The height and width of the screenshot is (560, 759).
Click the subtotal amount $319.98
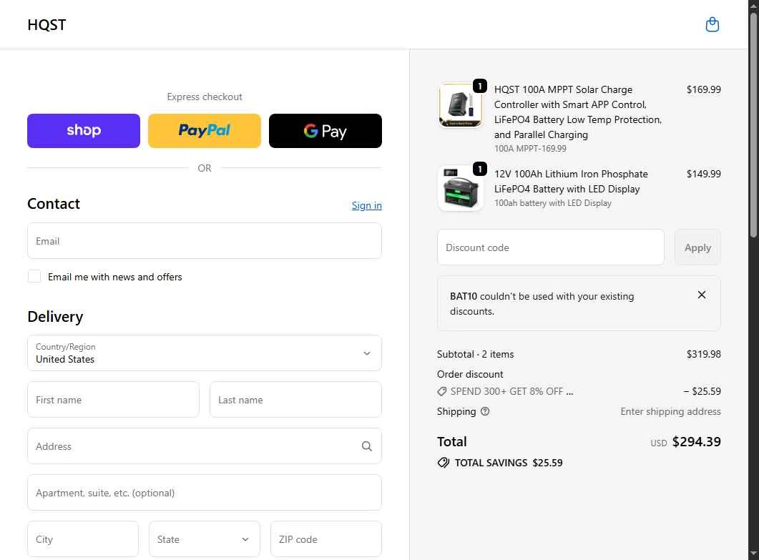(x=703, y=354)
